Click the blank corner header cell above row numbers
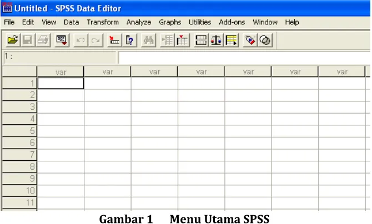The image size is (372, 224). [19, 72]
